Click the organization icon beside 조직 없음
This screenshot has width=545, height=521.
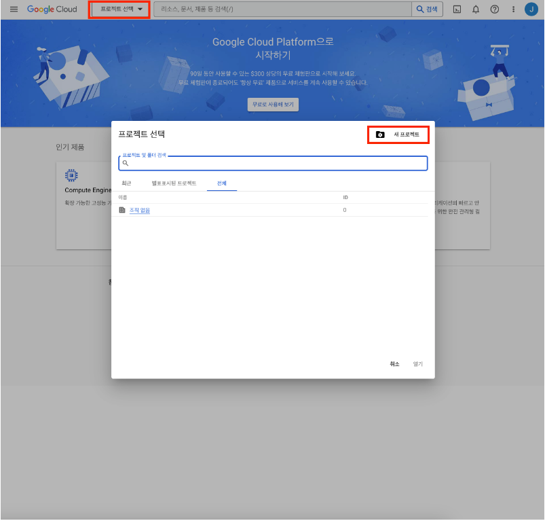(122, 210)
